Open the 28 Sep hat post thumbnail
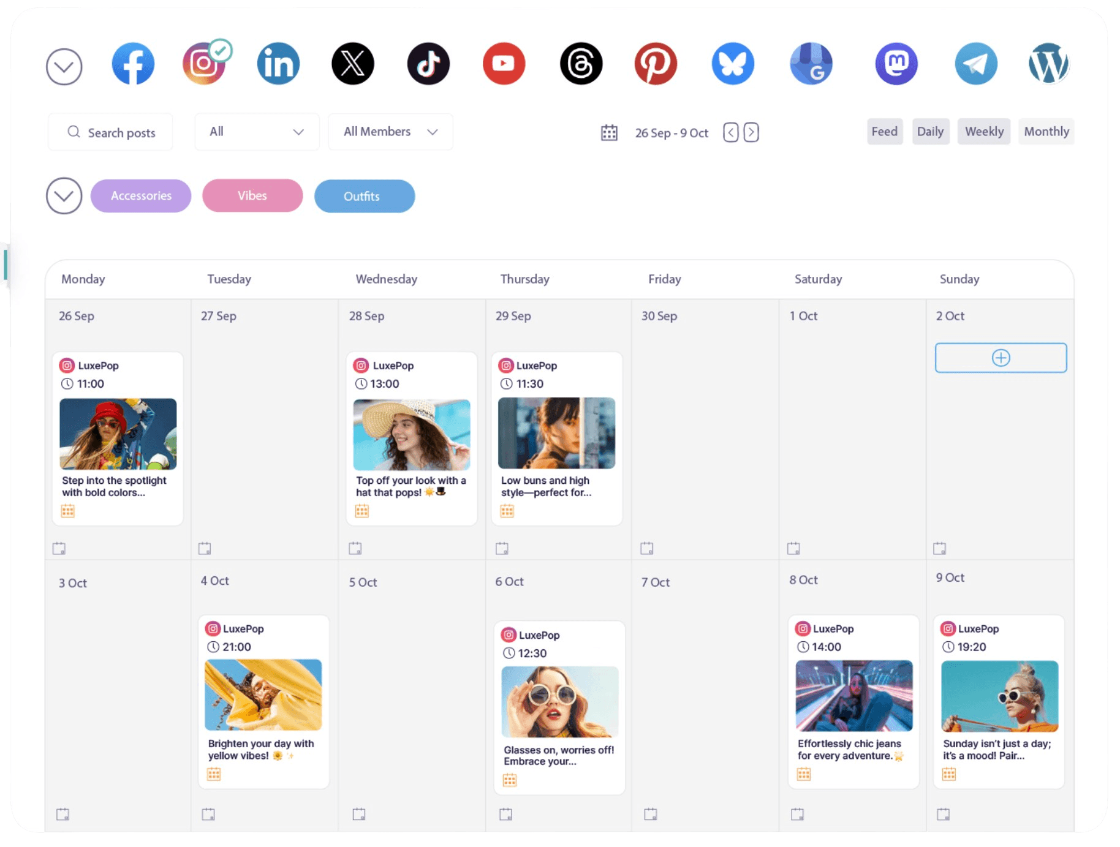 [412, 434]
